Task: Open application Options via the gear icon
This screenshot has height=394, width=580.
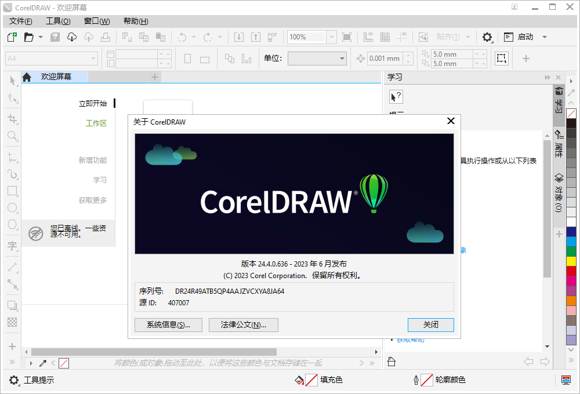Action: tap(487, 37)
